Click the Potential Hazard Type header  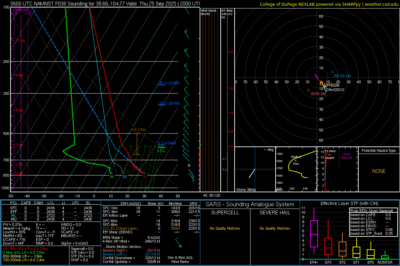pos(379,150)
